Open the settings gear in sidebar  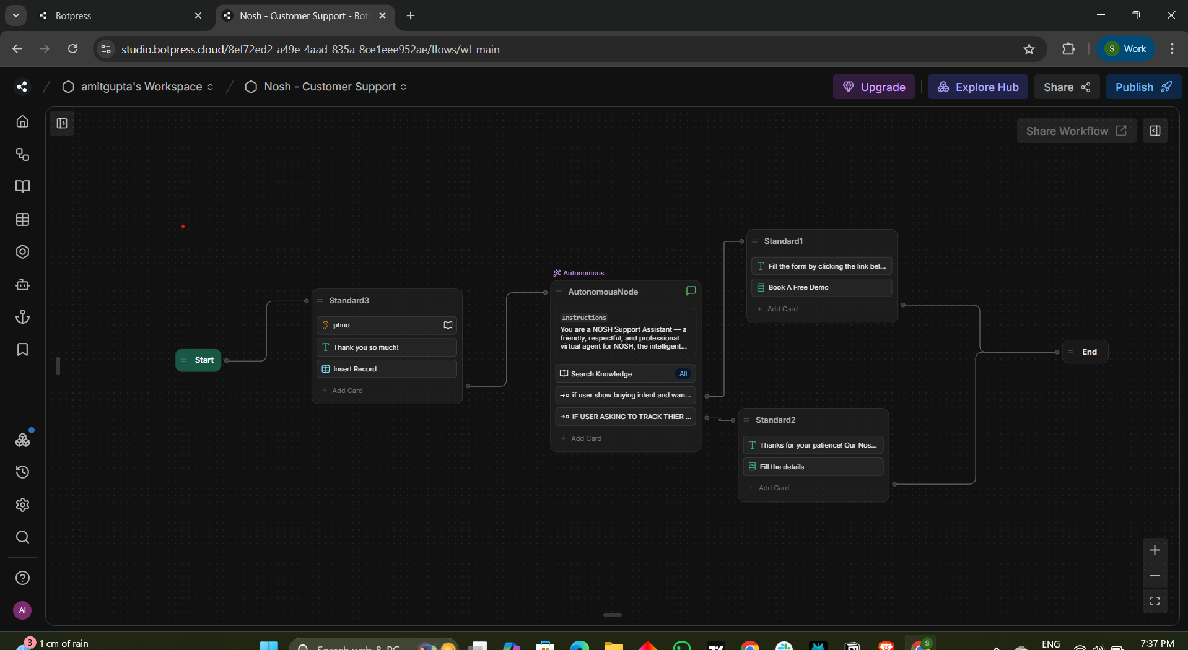(22, 505)
